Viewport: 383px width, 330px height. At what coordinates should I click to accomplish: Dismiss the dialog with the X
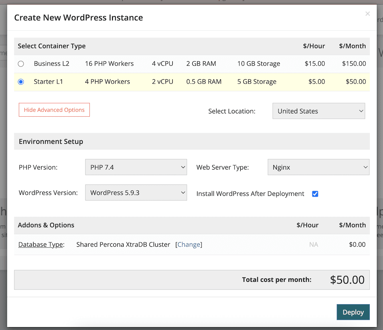[x=367, y=13]
